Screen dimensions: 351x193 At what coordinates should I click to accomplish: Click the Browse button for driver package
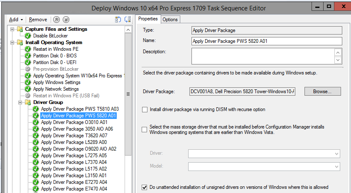pyautogui.click(x=322, y=92)
